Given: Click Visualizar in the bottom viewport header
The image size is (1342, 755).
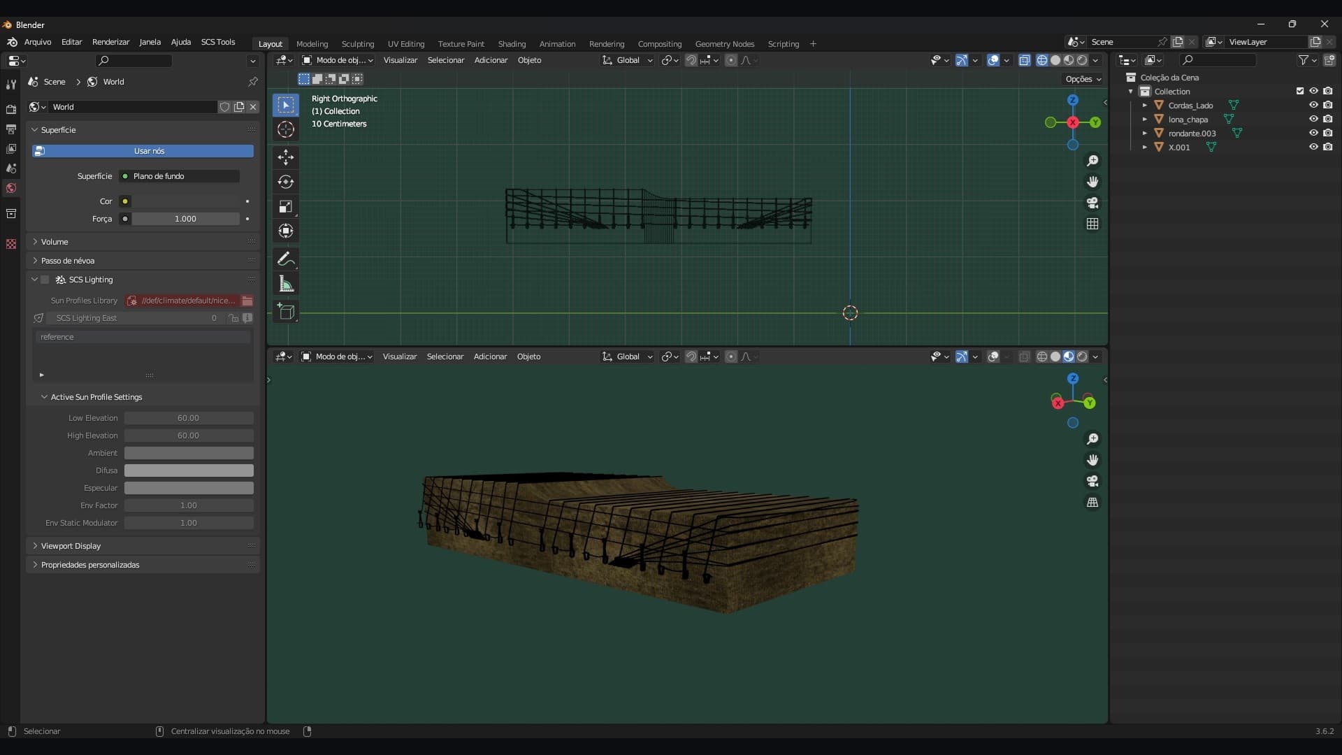Looking at the screenshot, I should click(400, 357).
